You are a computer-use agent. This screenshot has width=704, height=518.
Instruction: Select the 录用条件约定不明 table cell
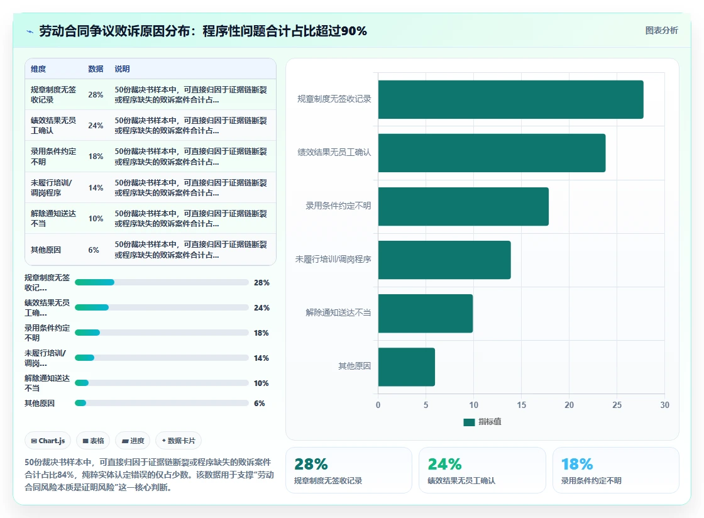[x=53, y=156]
